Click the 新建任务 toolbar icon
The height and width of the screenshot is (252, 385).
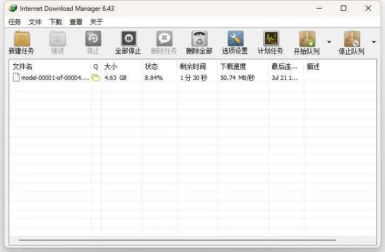coord(22,38)
